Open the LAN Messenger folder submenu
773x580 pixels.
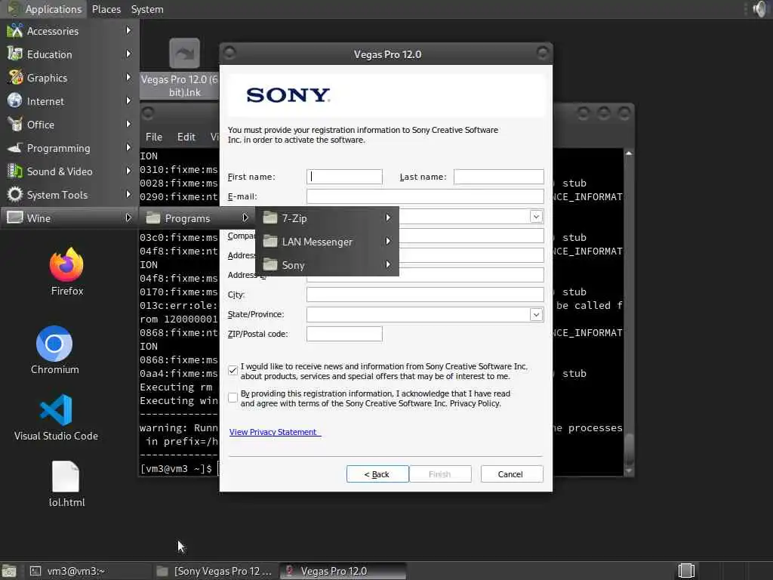tap(327, 242)
